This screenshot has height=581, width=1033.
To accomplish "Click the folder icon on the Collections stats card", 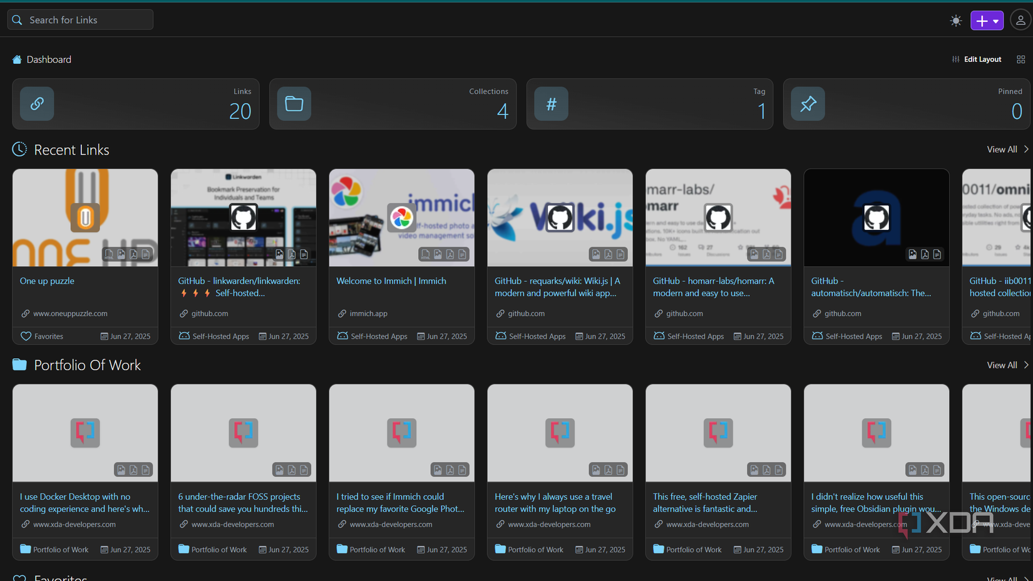I will point(294,104).
